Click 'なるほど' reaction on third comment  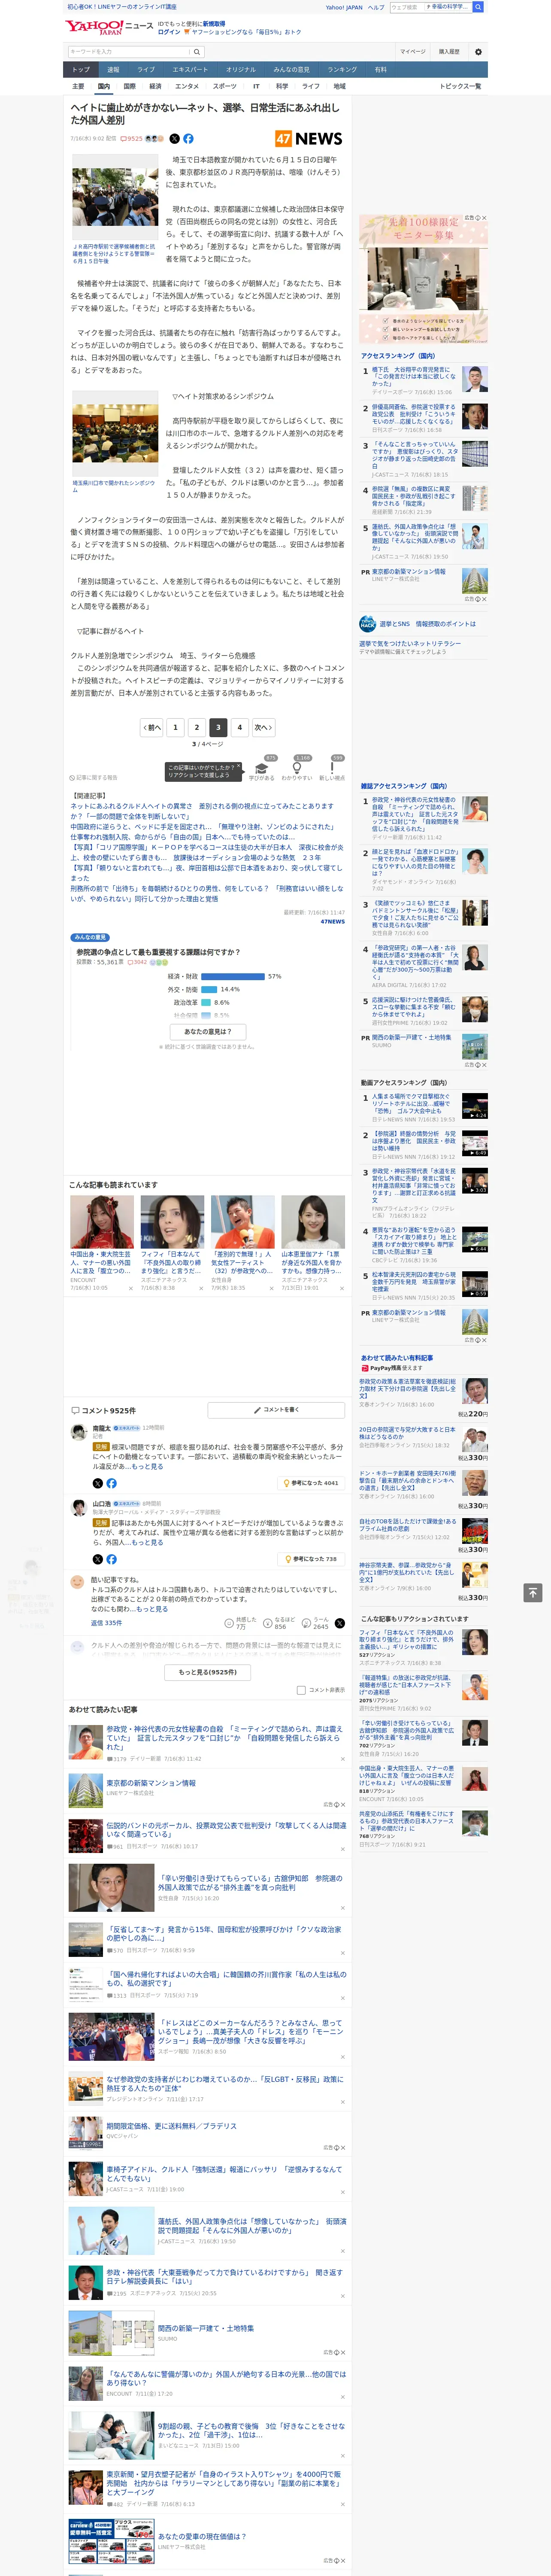click(279, 1623)
